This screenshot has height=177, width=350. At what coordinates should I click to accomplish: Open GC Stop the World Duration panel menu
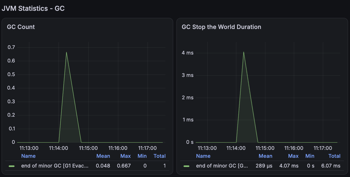point(221,27)
